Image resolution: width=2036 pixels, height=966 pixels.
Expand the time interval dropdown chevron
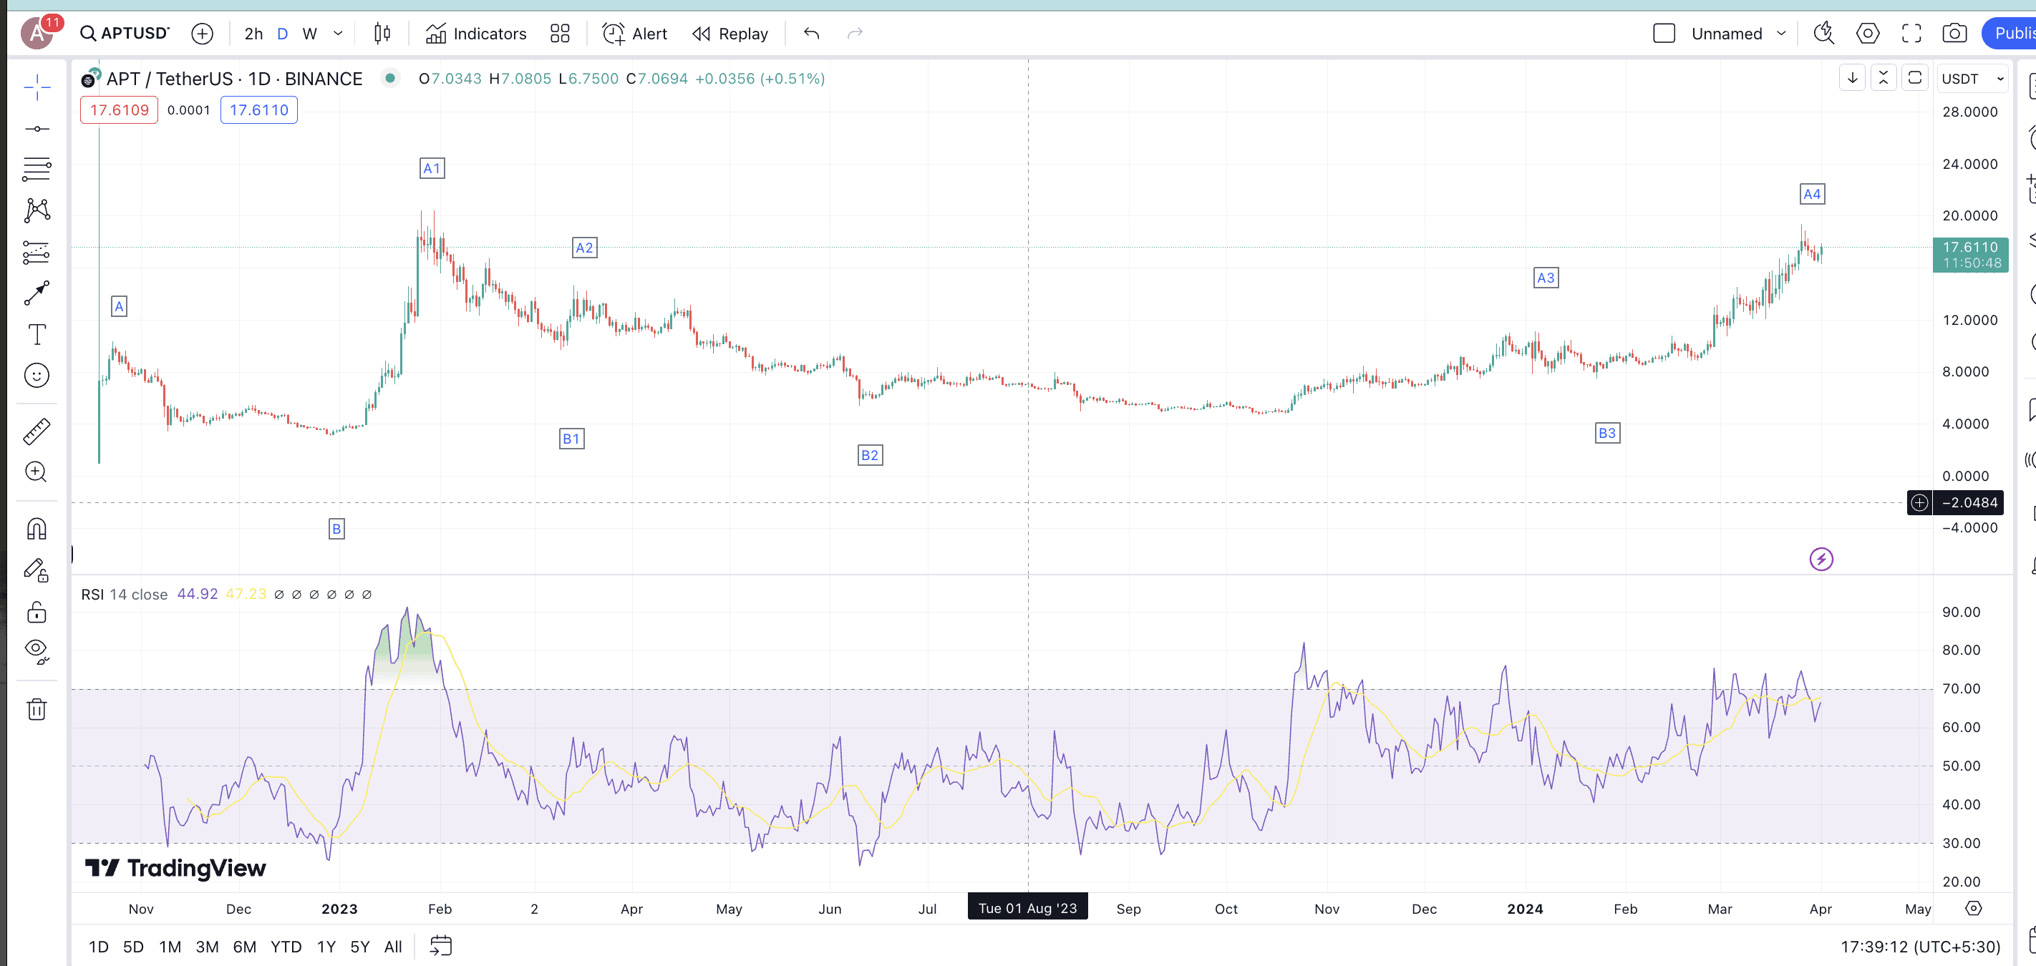point(339,33)
